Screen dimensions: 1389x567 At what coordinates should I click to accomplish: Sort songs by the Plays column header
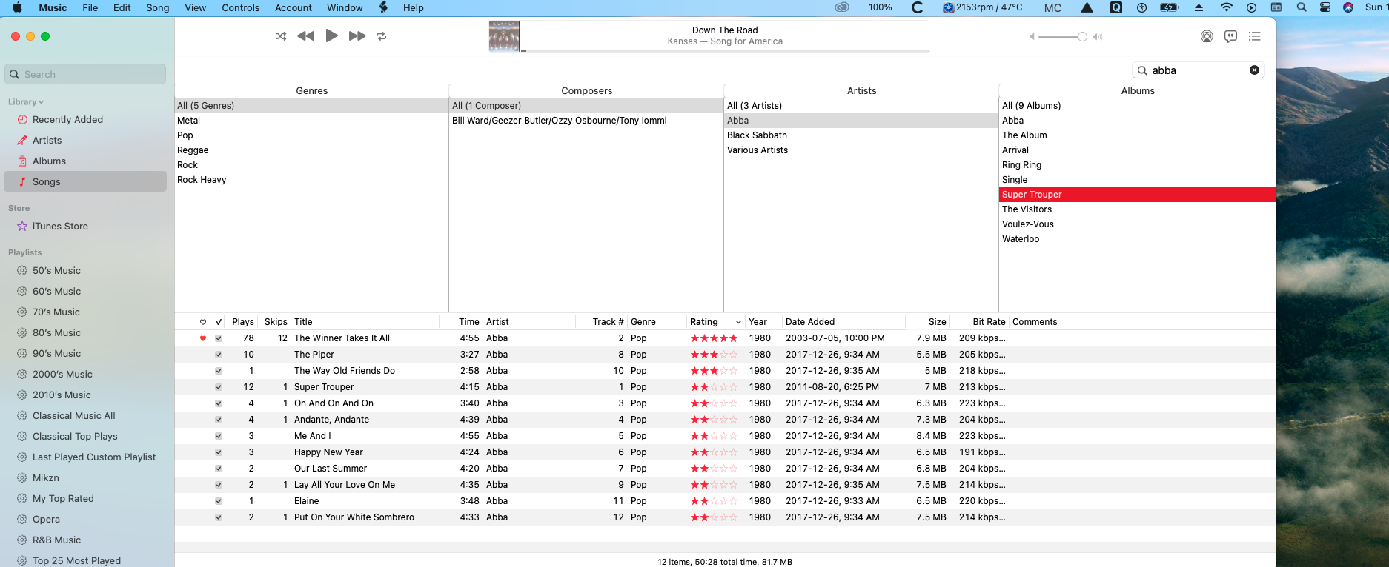(242, 322)
